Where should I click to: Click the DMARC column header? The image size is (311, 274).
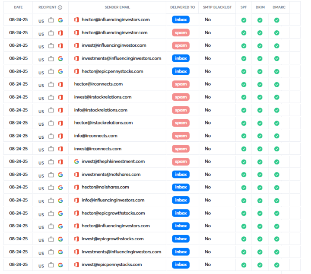[279, 7]
